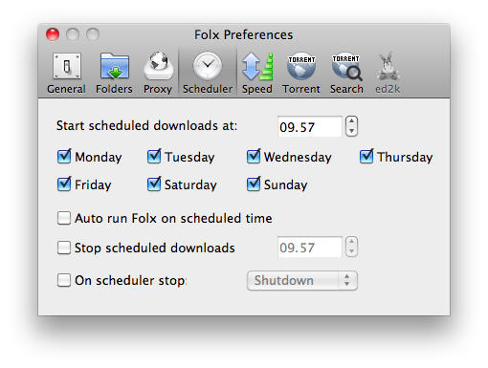
Task: Open the torrent Search preferences icon
Action: point(346,66)
